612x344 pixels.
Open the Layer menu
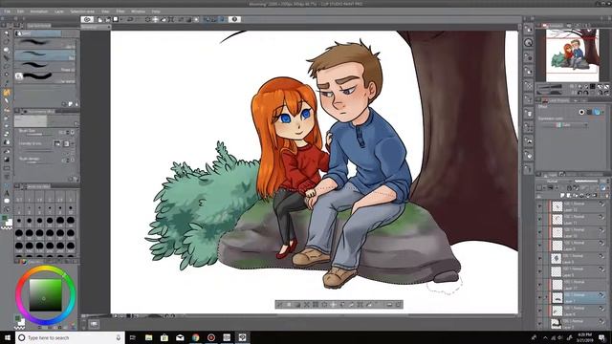(x=59, y=11)
